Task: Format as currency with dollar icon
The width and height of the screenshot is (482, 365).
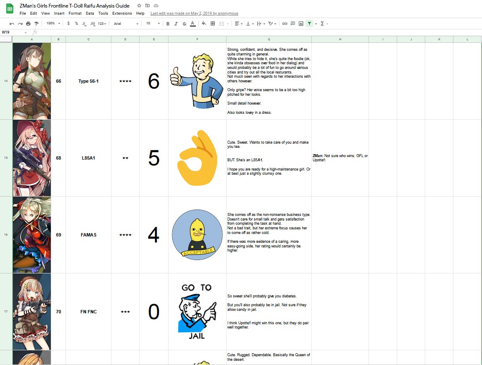Action: coord(68,24)
